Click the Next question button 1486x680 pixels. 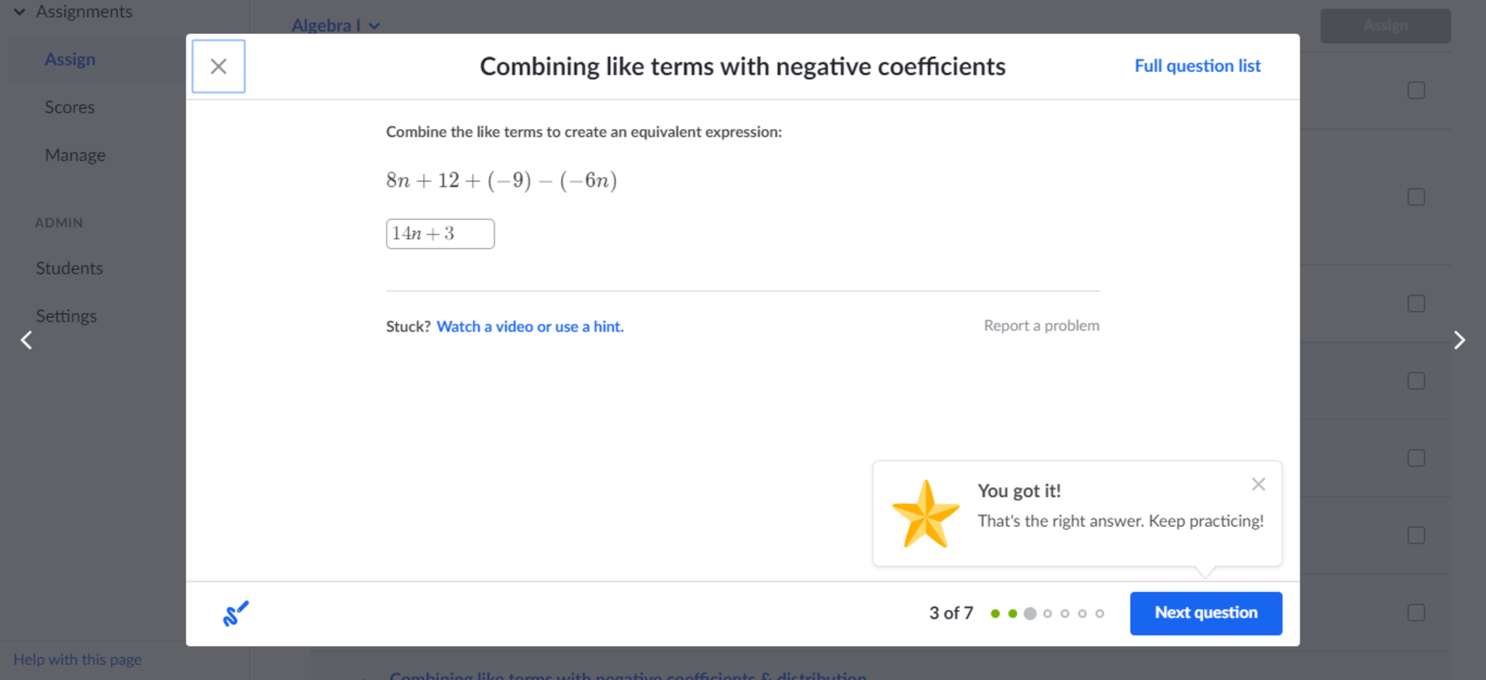pyautogui.click(x=1206, y=613)
